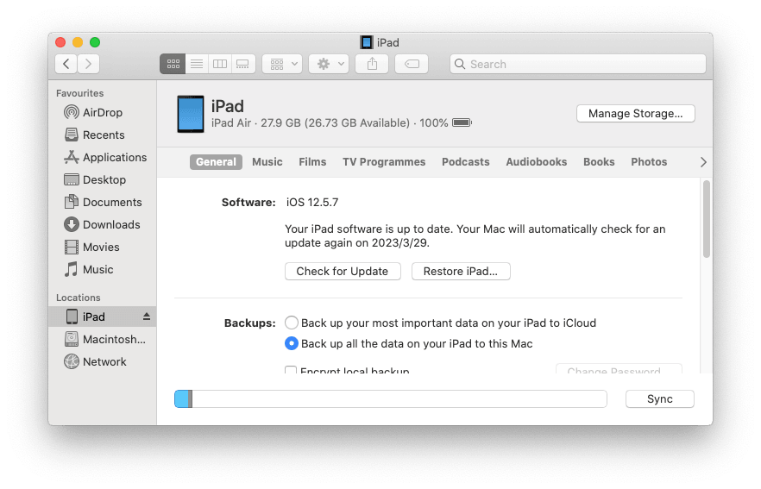Go back with the left arrow button
This screenshot has height=489, width=761.
click(x=66, y=64)
